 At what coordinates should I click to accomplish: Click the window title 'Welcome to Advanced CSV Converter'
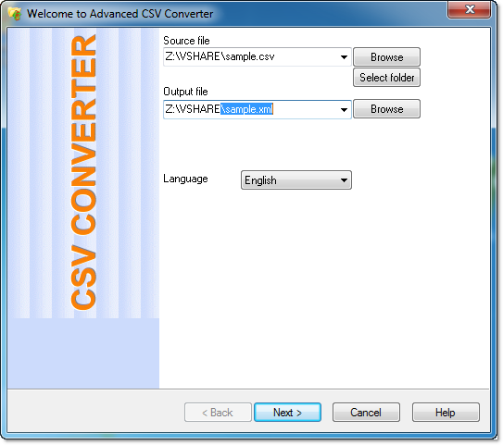pos(120,14)
